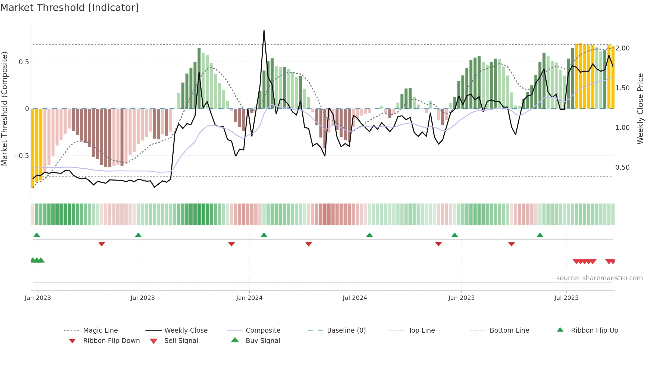652x366 pixels.
Task: Click the weekly close price spike peak in early 2024
Action: 264,31
